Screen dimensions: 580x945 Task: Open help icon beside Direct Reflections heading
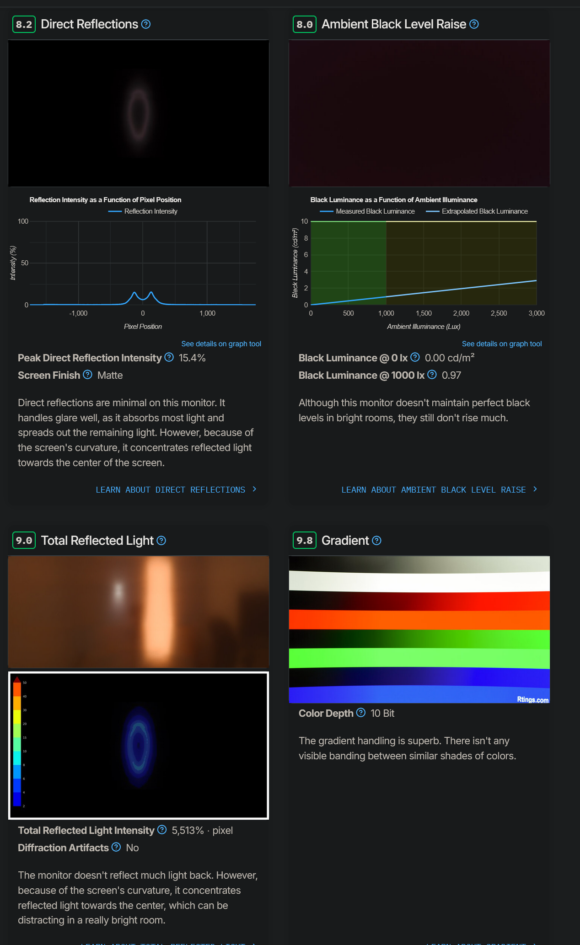[146, 24]
